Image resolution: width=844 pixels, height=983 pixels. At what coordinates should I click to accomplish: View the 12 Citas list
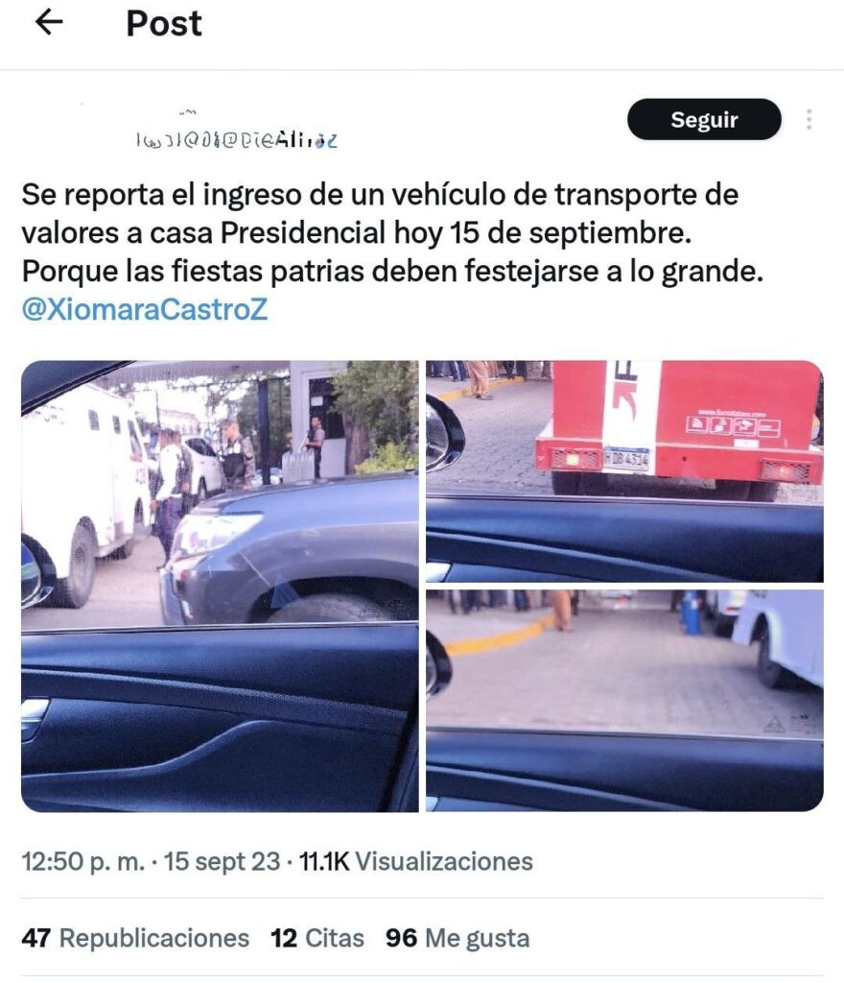pyautogui.click(x=316, y=938)
